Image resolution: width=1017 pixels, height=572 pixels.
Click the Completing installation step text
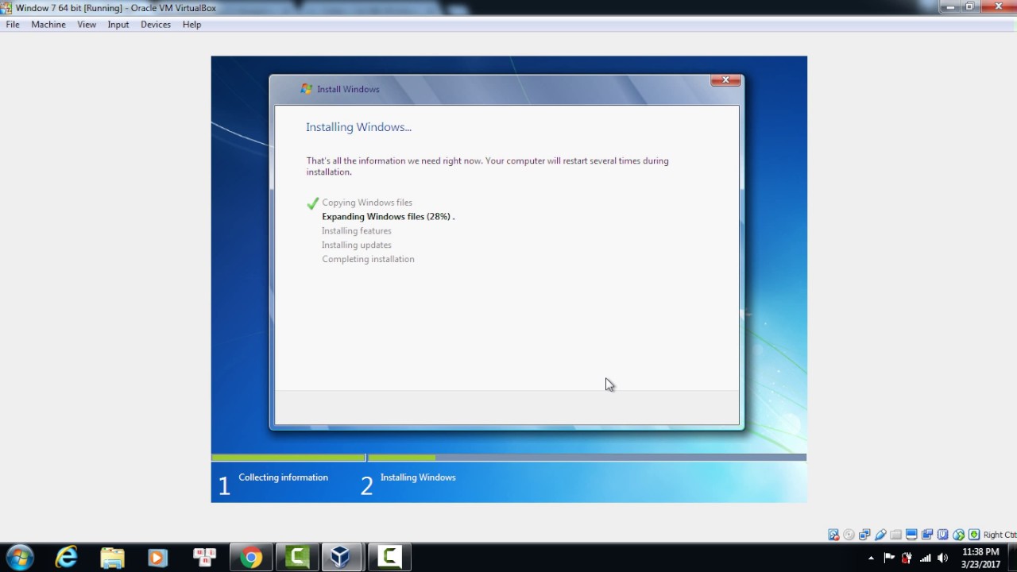368,259
